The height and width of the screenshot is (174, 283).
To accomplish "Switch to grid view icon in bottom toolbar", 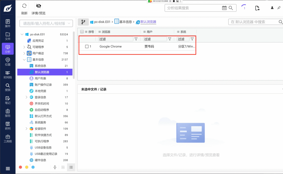I will (x=63, y=167).
